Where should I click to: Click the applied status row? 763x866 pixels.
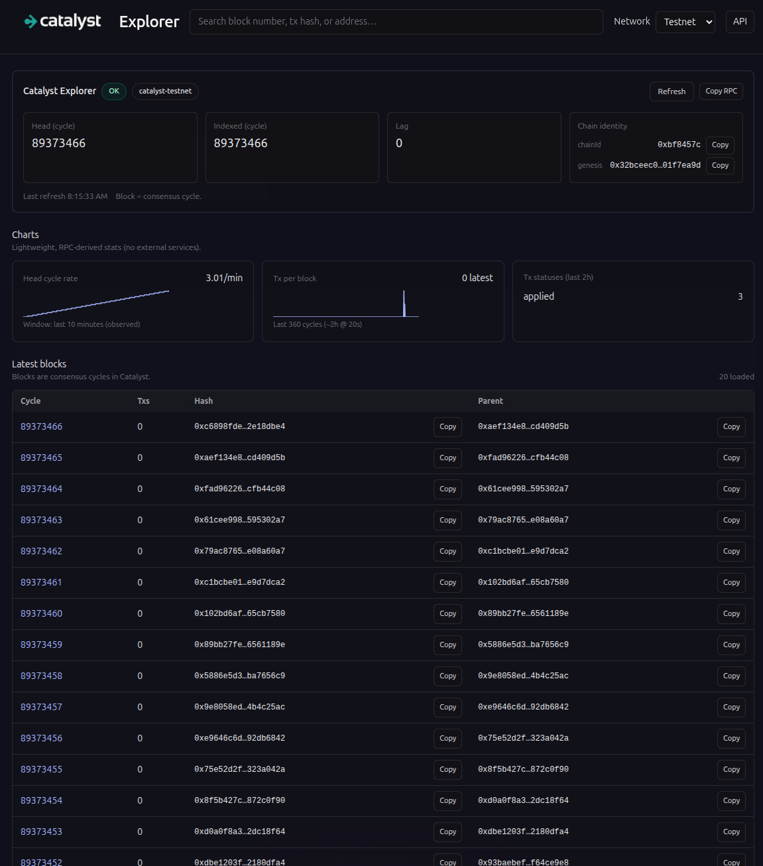click(633, 296)
